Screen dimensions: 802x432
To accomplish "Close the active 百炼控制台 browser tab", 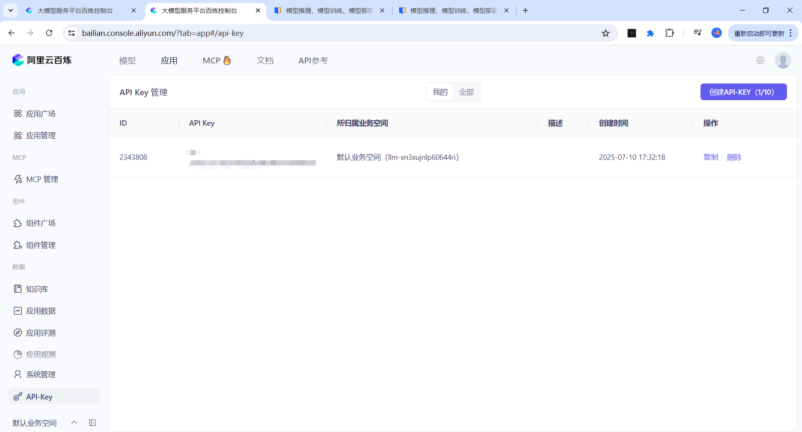I will click(258, 10).
